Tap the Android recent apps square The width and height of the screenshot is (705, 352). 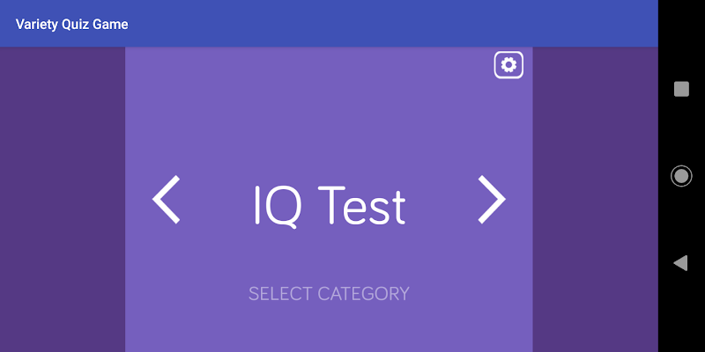pos(681,88)
